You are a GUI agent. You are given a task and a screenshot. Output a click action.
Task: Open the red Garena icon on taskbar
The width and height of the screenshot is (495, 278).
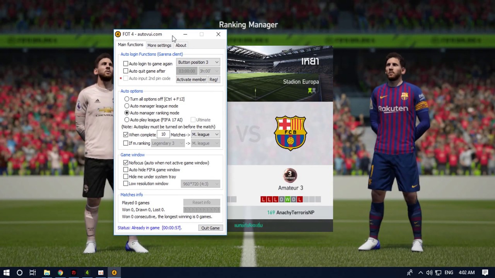click(x=73, y=273)
